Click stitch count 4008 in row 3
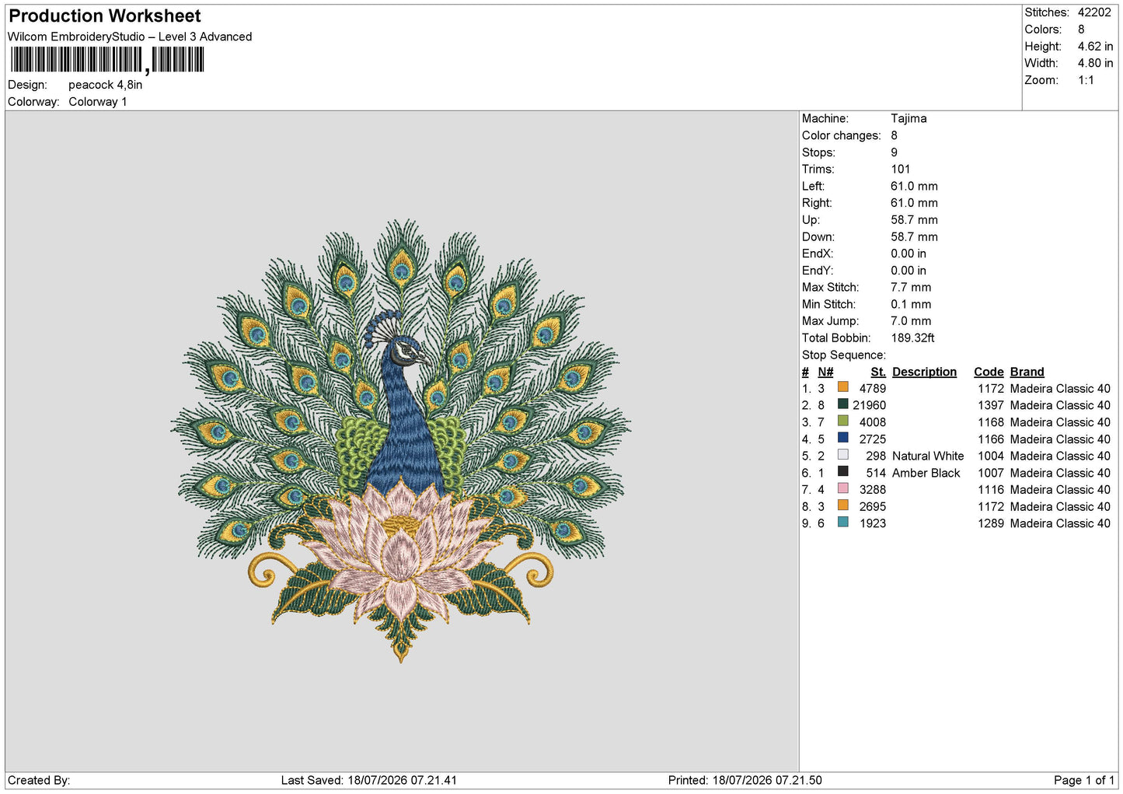The image size is (1123, 794). (873, 422)
